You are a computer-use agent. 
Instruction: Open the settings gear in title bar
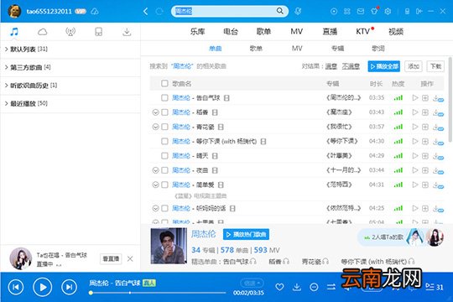click(x=388, y=11)
